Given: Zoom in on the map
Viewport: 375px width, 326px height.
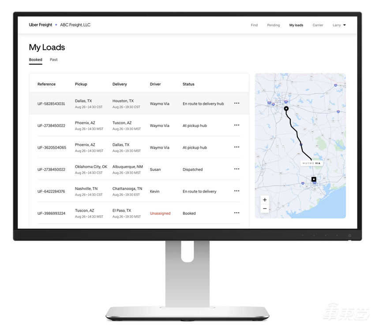Looking at the screenshot, I should click(x=265, y=200).
